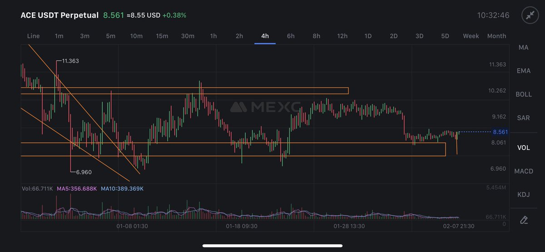Image resolution: width=545 pixels, height=252 pixels.
Task: Select the 30m timeframe
Action: (x=188, y=36)
